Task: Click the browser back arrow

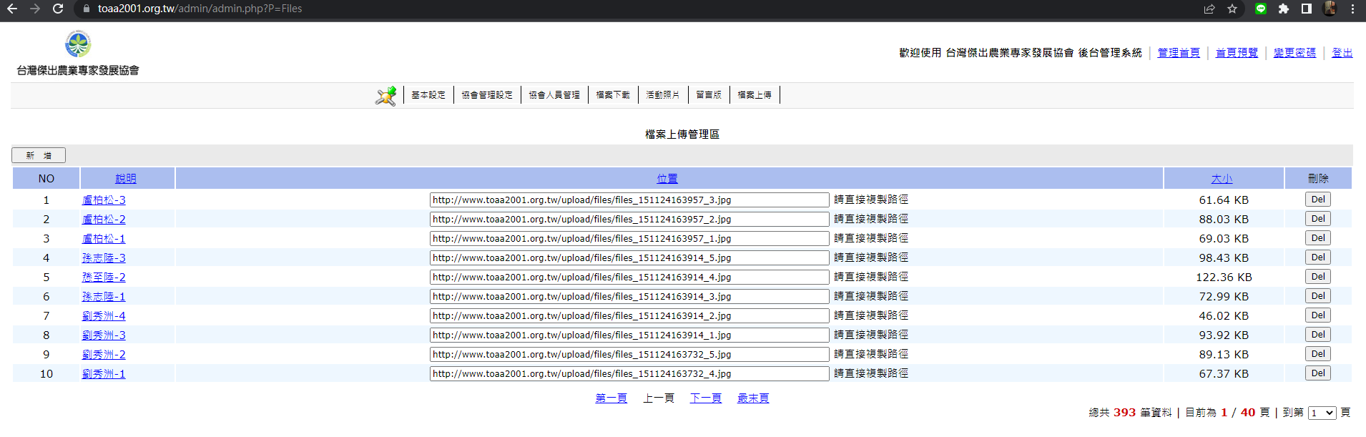Action: 11,9
